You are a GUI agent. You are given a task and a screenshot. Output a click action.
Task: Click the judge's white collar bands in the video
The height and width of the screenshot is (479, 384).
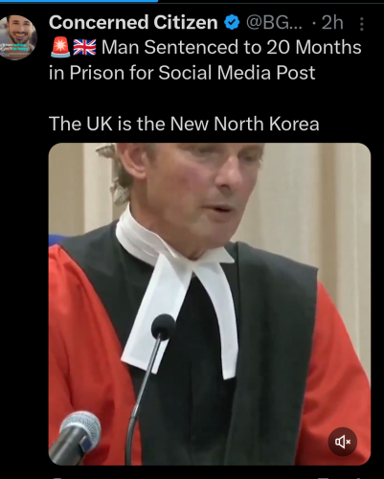(179, 290)
